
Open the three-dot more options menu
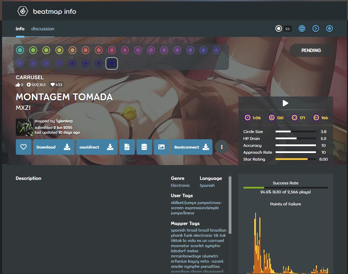[x=222, y=147]
